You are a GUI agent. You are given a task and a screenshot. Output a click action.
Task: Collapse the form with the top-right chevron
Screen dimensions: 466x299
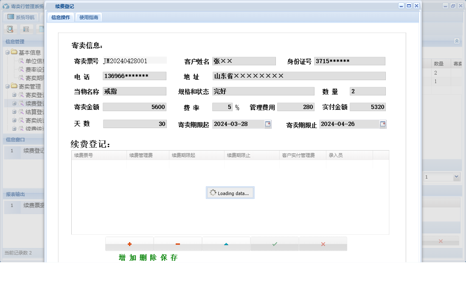tap(457, 41)
